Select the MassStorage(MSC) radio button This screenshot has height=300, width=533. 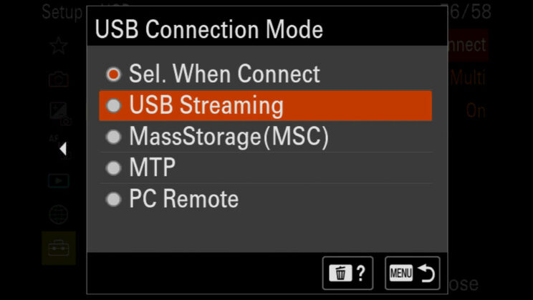point(113,137)
